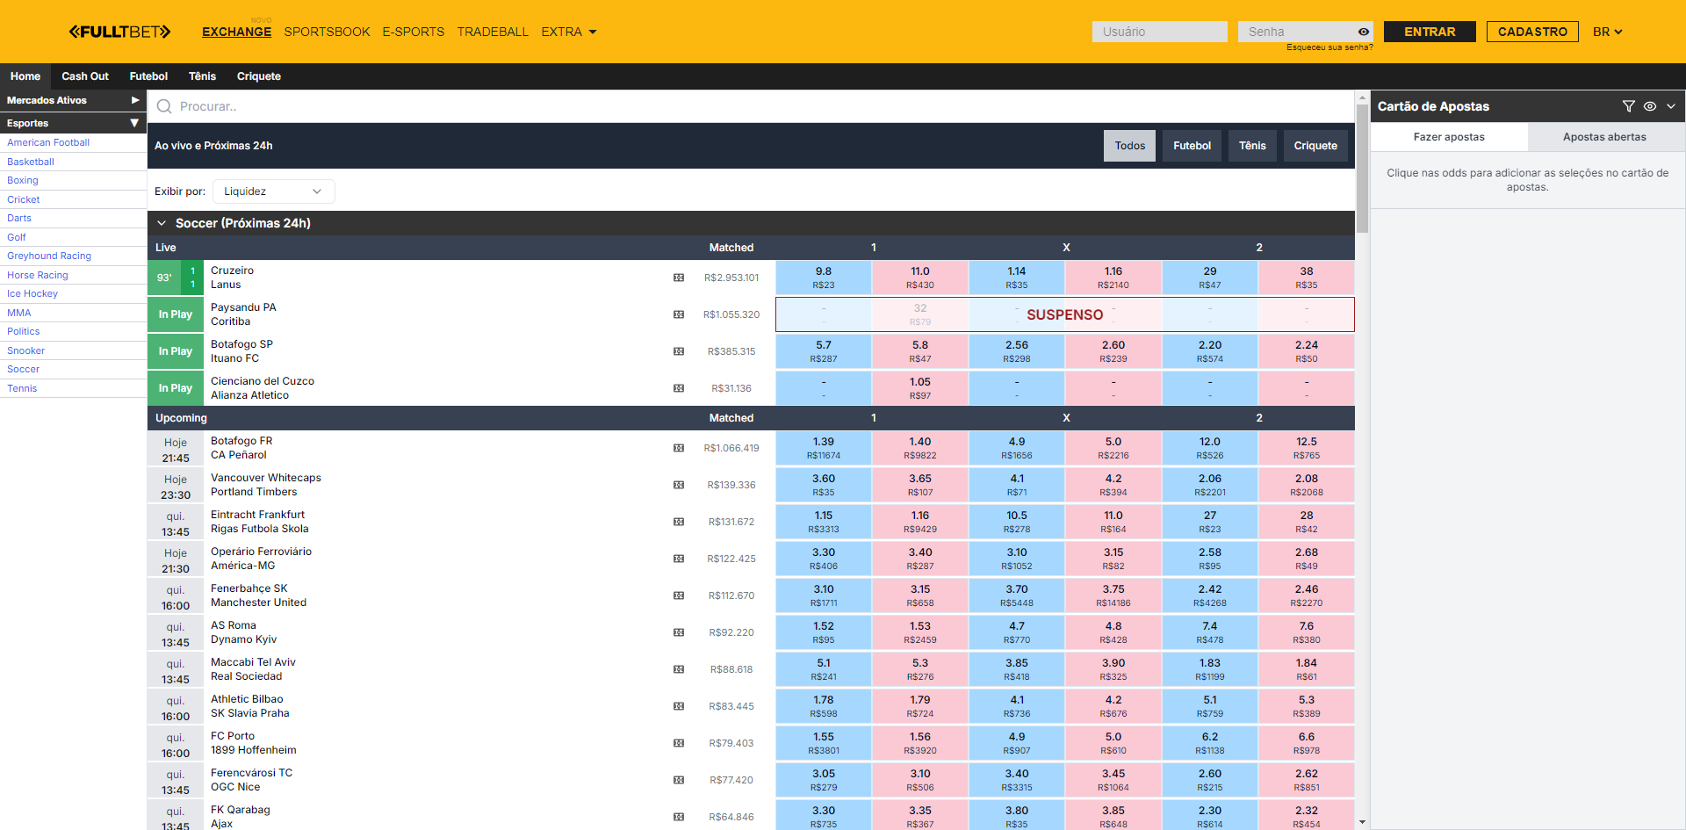Open stats icon for Botafogo SP vs Ituano FC
The width and height of the screenshot is (1686, 830).
pos(679,351)
